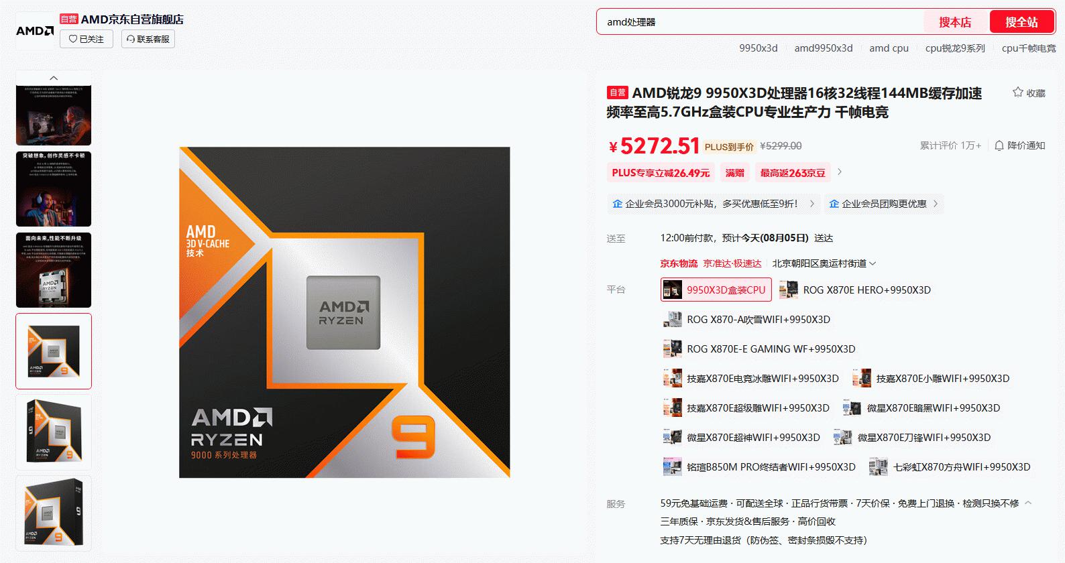Select the 9950X3D盒装CPU platform option
The width and height of the screenshot is (1065, 563).
point(716,290)
